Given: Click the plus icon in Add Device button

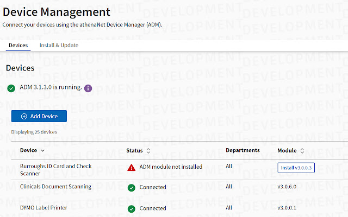Looking at the screenshot, I should pos(24,116).
